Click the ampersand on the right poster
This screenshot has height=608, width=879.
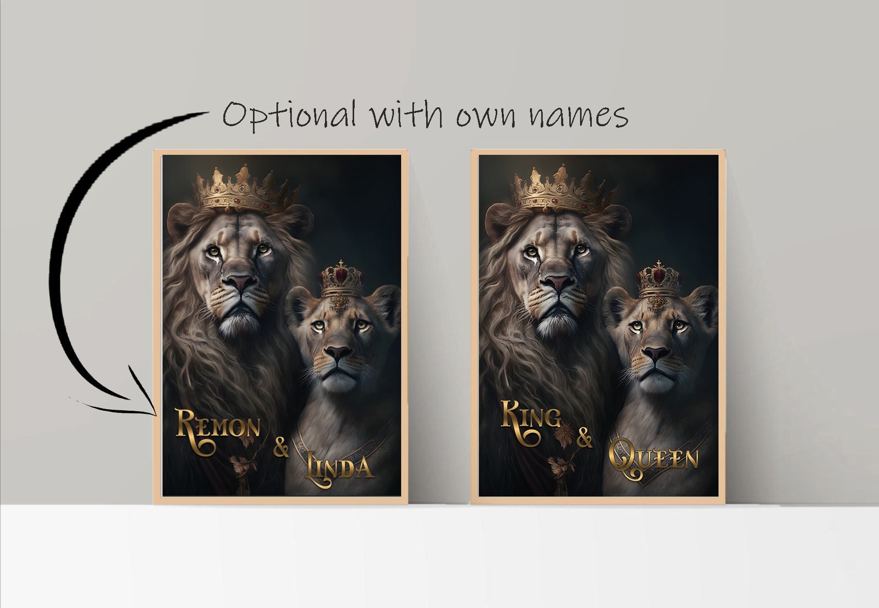(585, 438)
